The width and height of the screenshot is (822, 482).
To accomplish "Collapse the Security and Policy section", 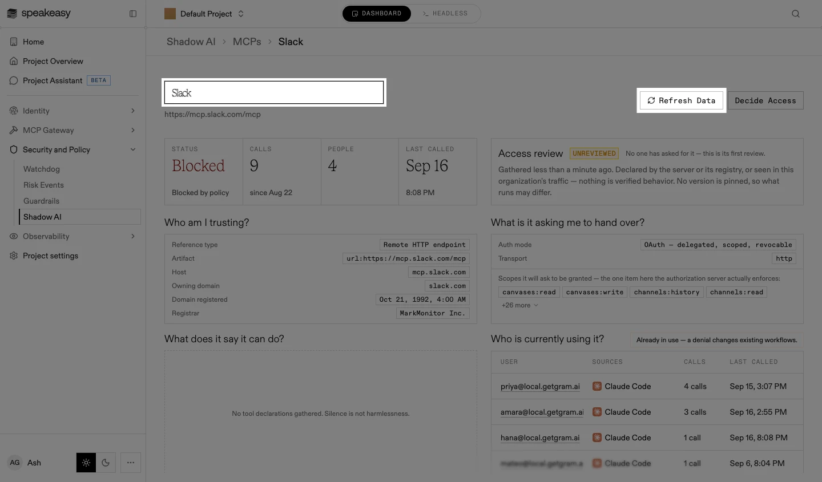I will [x=133, y=149].
